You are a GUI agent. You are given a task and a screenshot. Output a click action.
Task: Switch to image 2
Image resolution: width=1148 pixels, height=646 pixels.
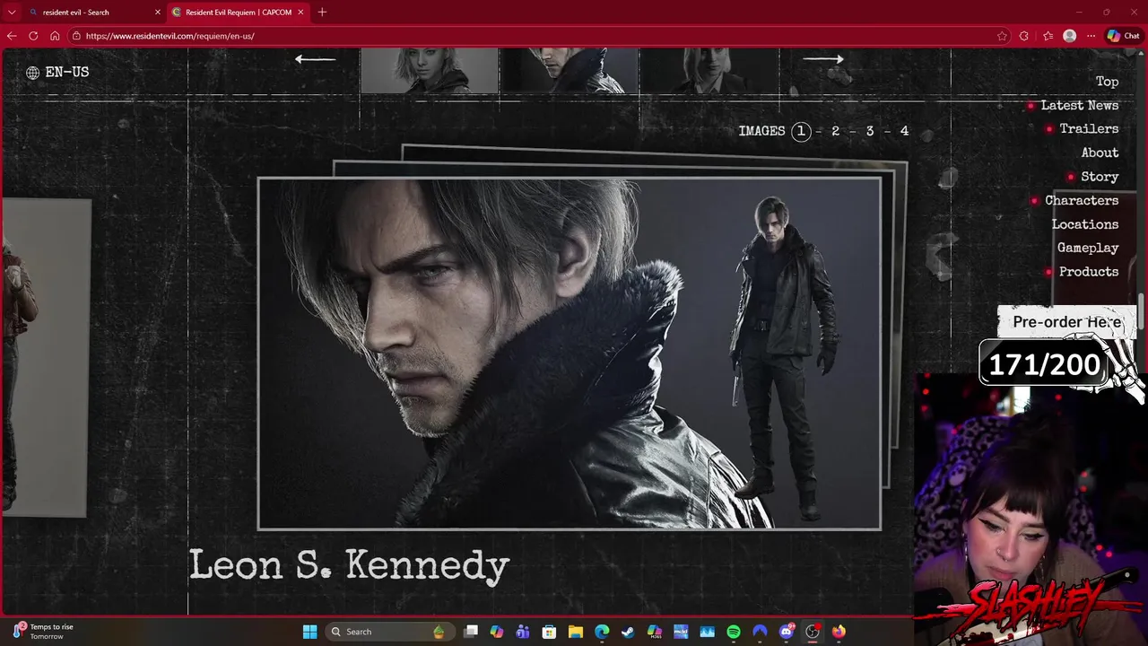pyautogui.click(x=835, y=131)
